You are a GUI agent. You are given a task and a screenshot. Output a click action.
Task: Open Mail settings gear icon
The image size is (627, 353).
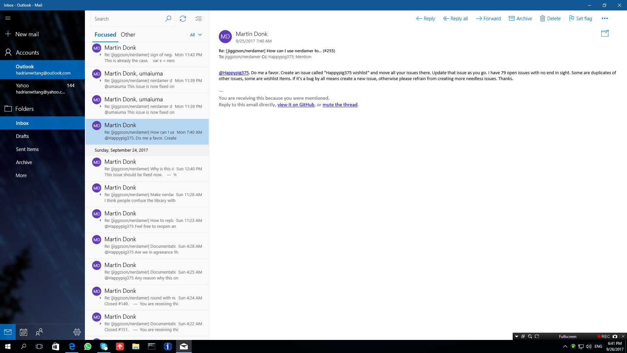(77, 332)
